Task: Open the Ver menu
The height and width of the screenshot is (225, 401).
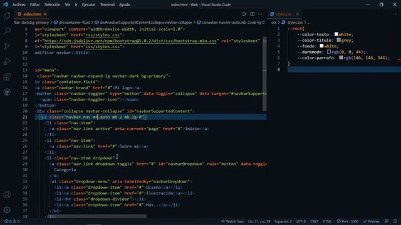Action: [x=68, y=4]
